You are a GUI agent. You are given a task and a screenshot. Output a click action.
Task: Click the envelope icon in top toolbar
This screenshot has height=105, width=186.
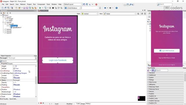click(x=125, y=5)
